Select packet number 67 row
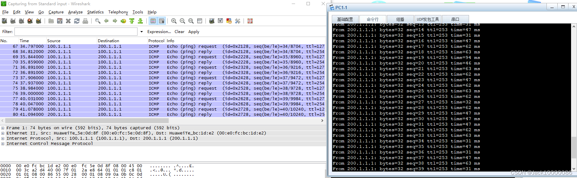This screenshot has height=178, width=577. coord(163,46)
